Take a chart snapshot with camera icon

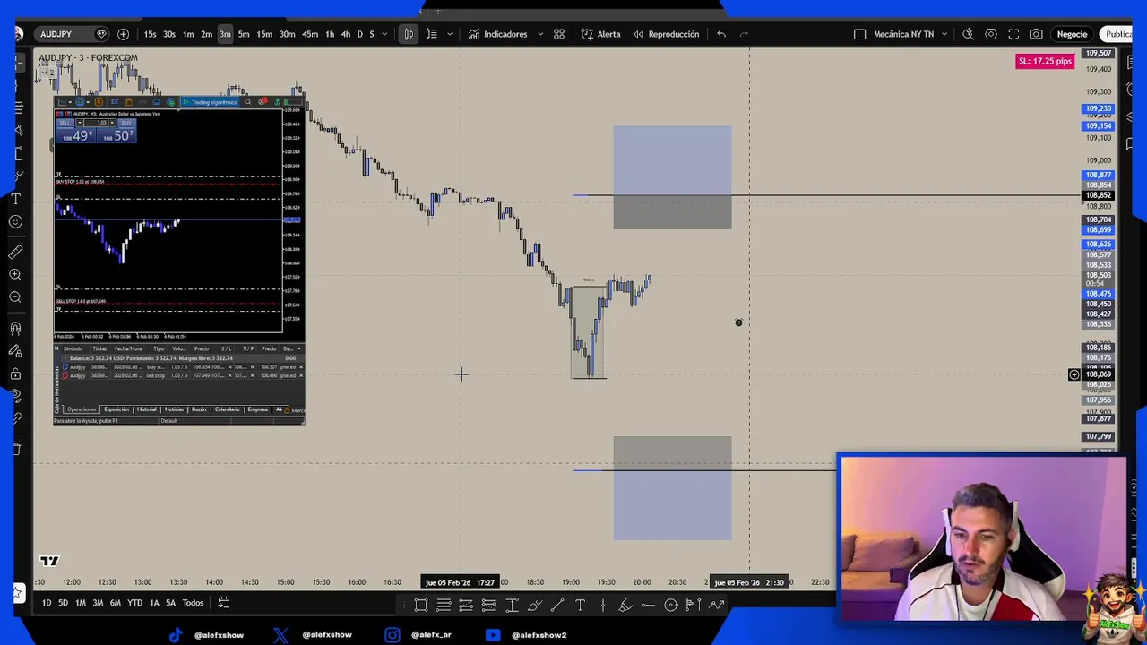[x=1036, y=34]
